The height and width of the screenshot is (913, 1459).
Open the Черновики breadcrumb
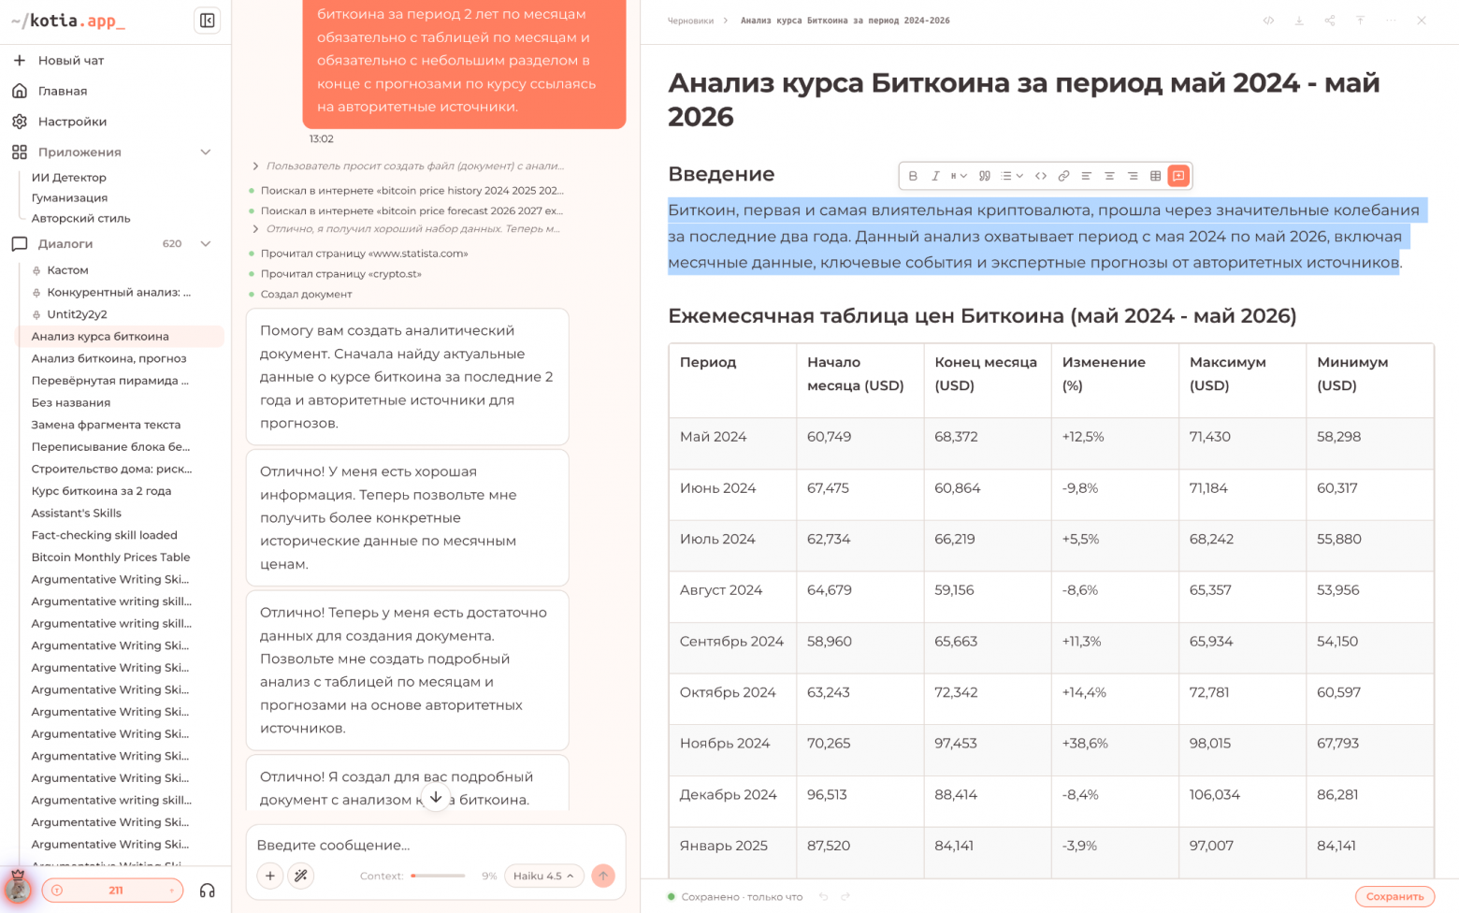(x=690, y=21)
